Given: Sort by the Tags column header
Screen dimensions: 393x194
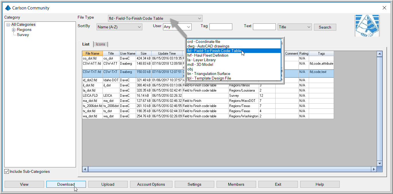Looking at the screenshot, I should click(x=321, y=54).
